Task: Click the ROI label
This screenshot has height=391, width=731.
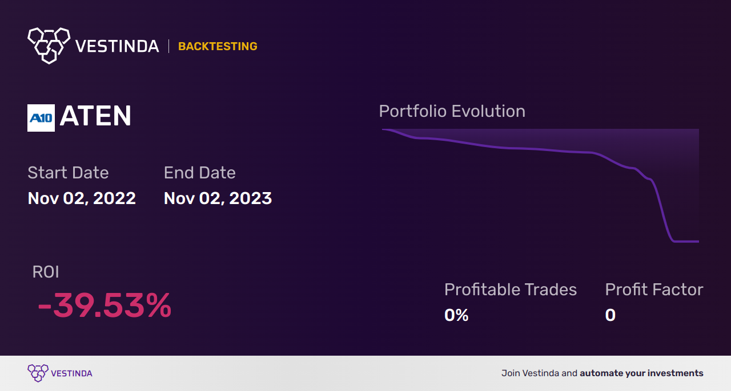Action: coord(46,272)
